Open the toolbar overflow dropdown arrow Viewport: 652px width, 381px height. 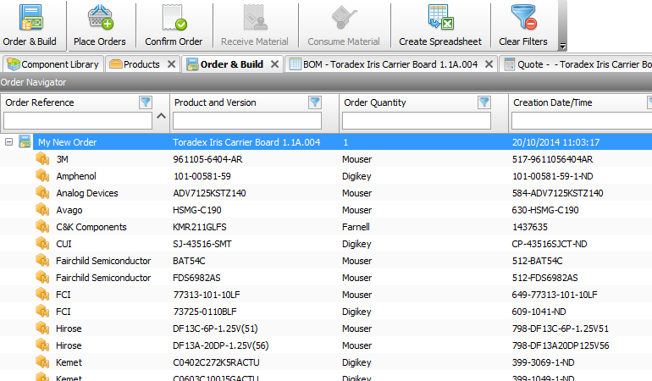pos(562,47)
